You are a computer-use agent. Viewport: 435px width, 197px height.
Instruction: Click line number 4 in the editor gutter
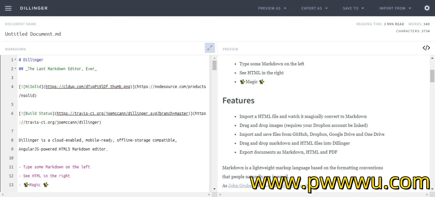click(12, 87)
